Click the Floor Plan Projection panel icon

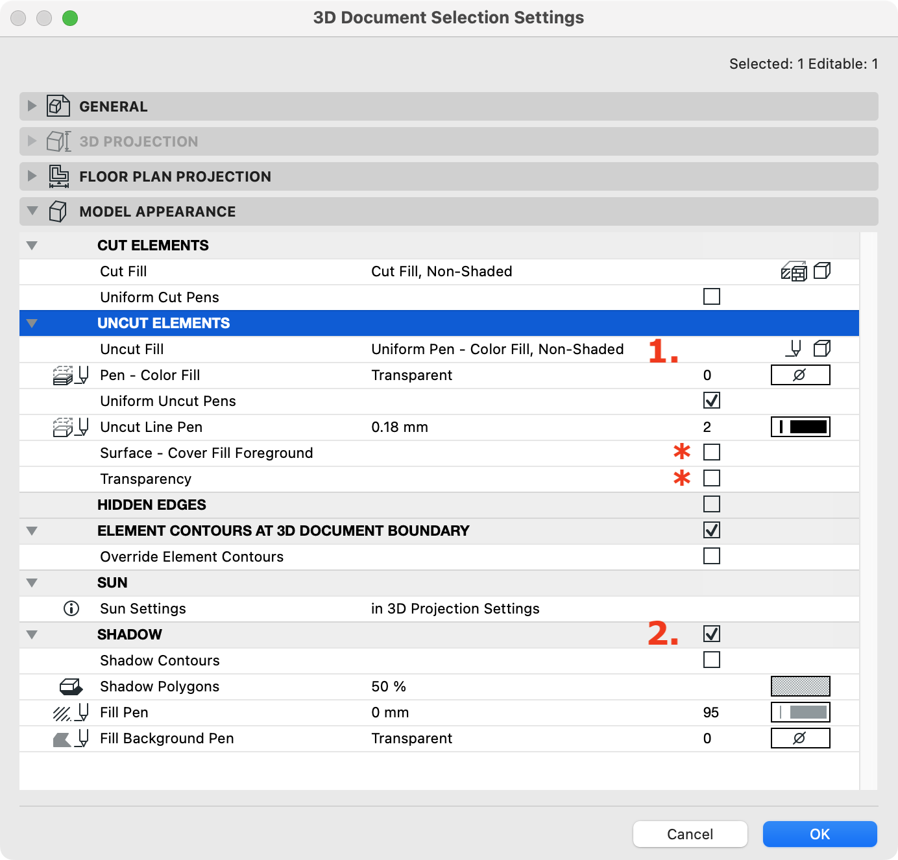coord(59,176)
